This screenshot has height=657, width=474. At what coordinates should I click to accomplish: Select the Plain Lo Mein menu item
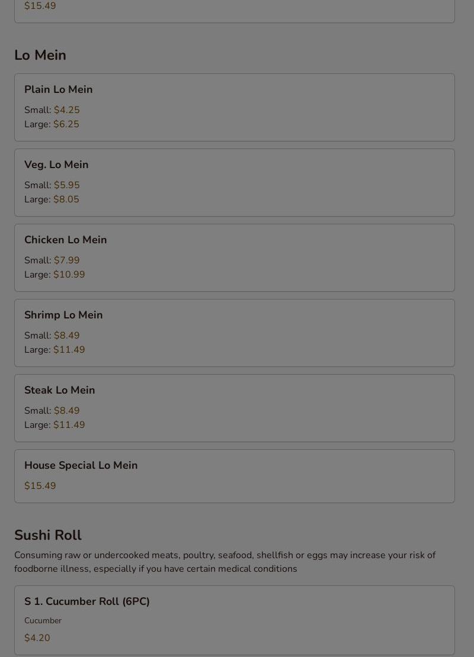(235, 107)
